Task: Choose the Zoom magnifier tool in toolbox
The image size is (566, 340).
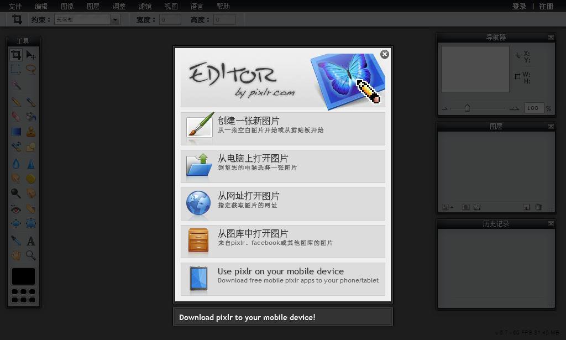Action: click(31, 255)
